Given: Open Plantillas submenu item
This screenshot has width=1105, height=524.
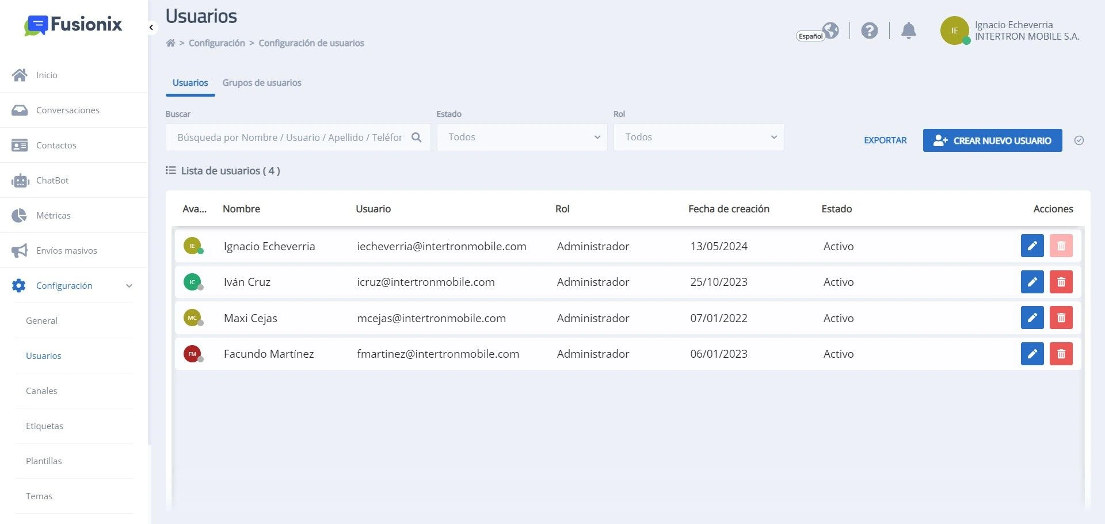Looking at the screenshot, I should click(44, 461).
